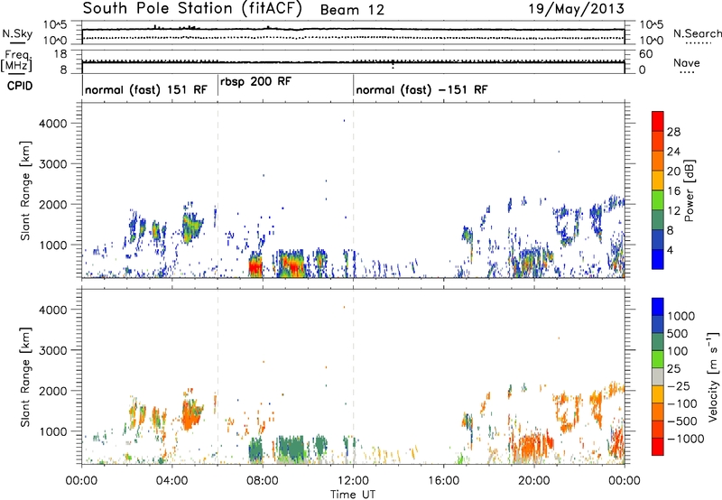This screenshot has height=500, width=722.
Task: Click the '-25' value on Velocity color bar
Action: point(680,385)
